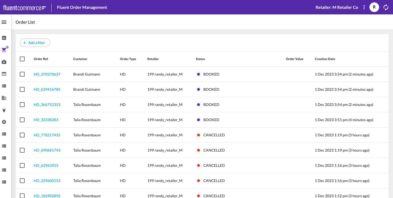
Task: Click the sync refresh icon in top bar
Action: point(386,7)
